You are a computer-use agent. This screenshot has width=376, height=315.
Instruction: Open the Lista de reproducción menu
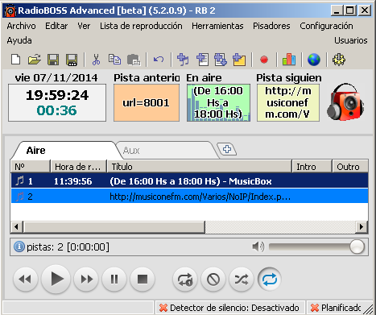coord(141,26)
